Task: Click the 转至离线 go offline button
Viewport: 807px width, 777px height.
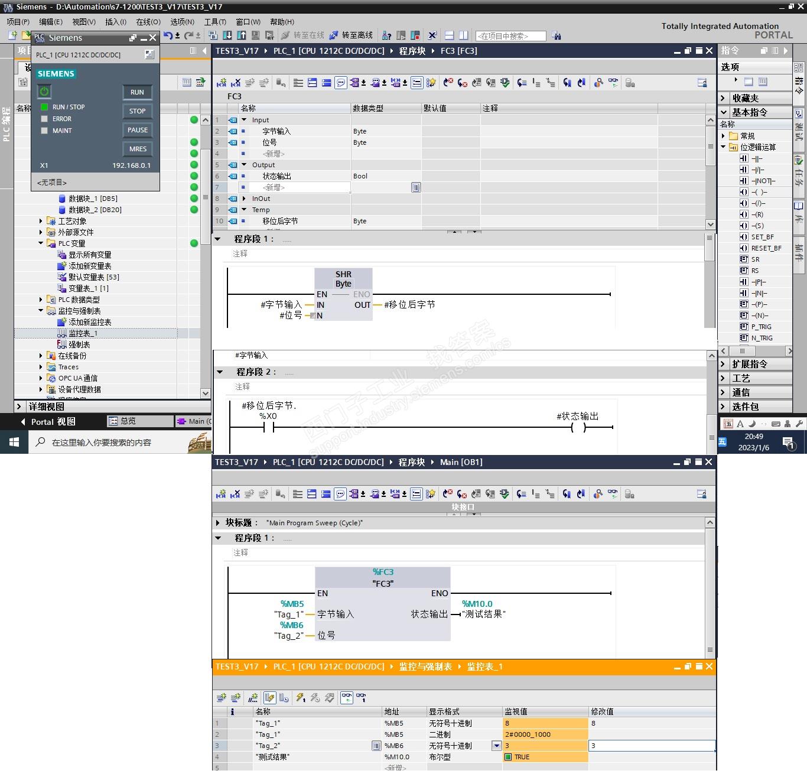Action: [352, 35]
